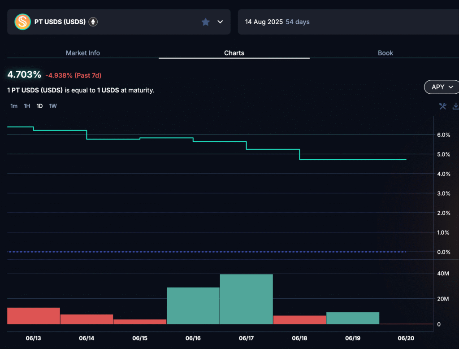Click the 14 Aug 2025 maturity date

[264, 22]
